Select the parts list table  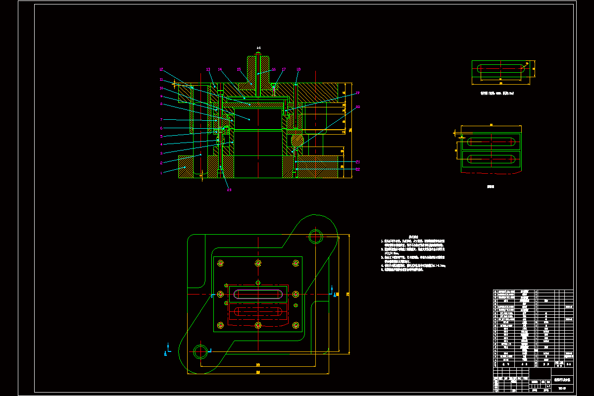[x=533, y=328]
